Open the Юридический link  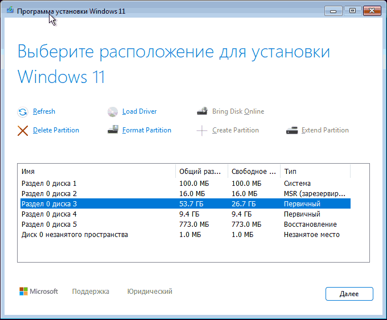pyautogui.click(x=150, y=292)
